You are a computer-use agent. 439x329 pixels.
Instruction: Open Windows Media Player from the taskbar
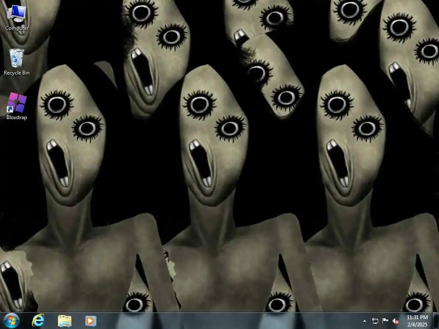point(91,320)
